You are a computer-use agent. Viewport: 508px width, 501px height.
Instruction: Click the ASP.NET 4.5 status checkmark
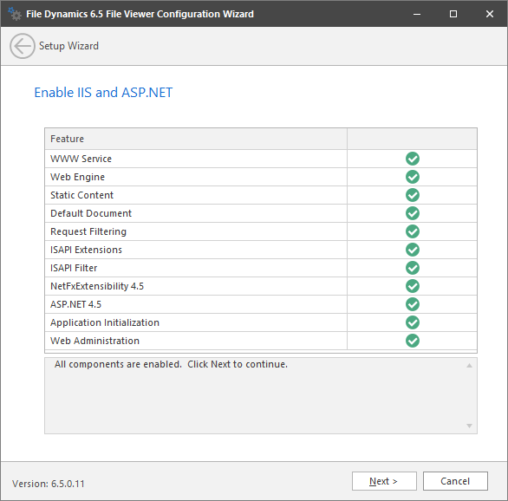[413, 304]
